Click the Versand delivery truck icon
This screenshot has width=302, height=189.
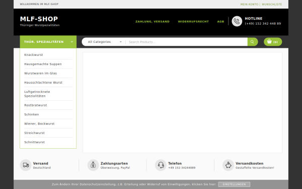[26, 165]
